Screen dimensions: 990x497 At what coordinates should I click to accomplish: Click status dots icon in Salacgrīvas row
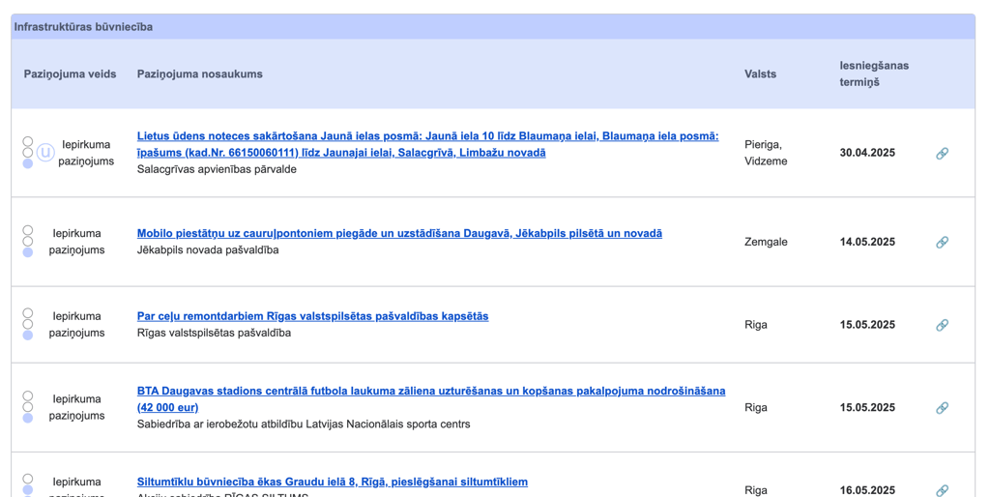[x=28, y=153]
